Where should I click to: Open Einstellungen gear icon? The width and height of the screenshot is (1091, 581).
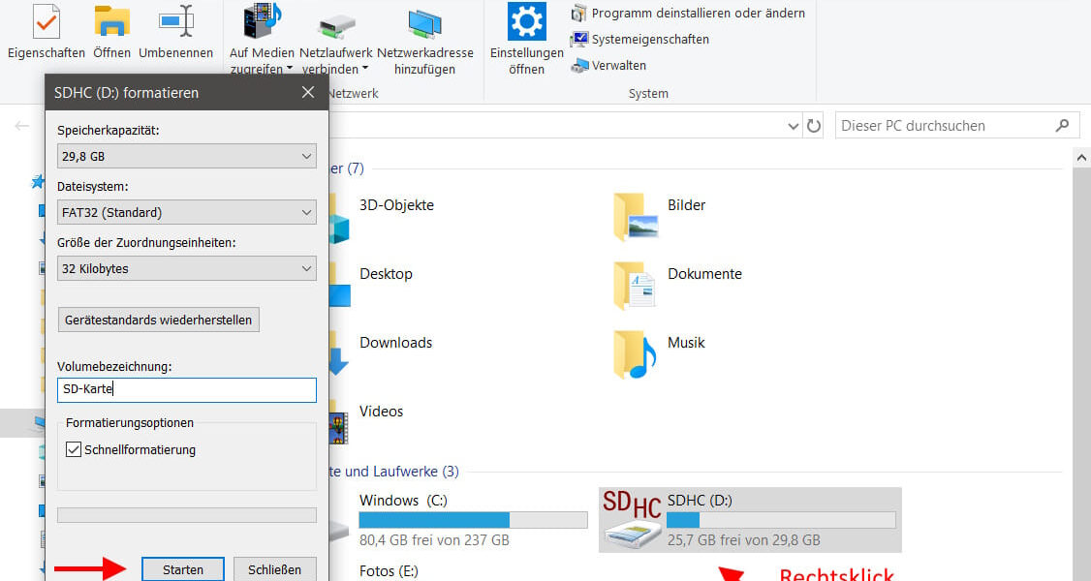click(527, 21)
